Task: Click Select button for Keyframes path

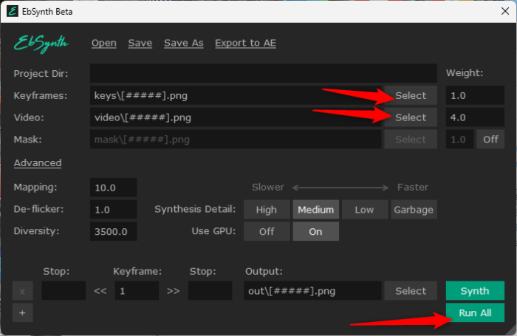Action: click(x=411, y=95)
